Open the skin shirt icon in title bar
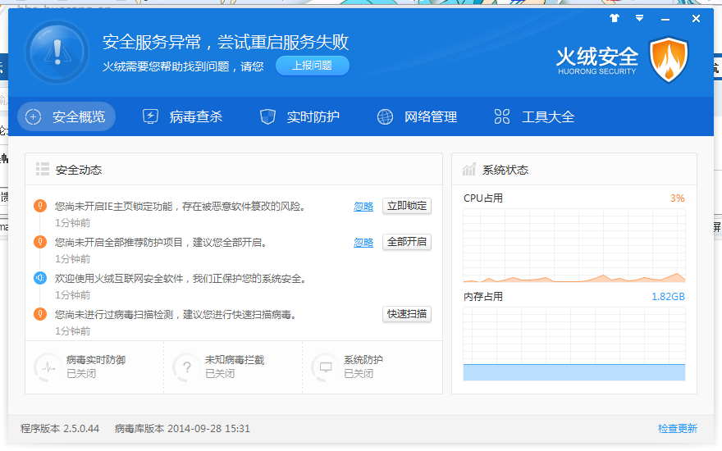This screenshot has height=451, width=722. coord(615,18)
